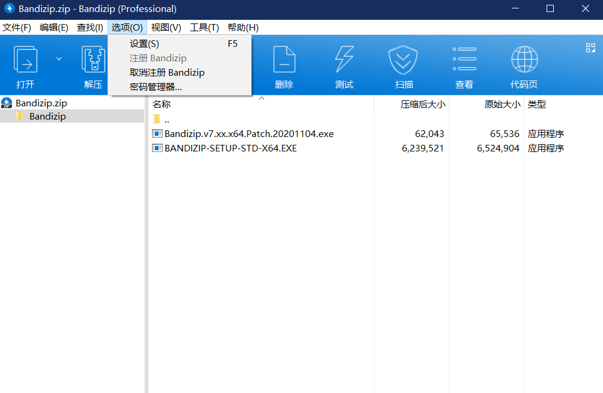This screenshot has width=603, height=393.
Task: Close the open Options (选项) menu
Action: pos(127,28)
